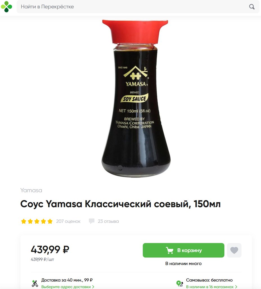Focus the 'Найти в Перекрёстке' search field
Screen dimensions: 261x289
(x=138, y=7)
